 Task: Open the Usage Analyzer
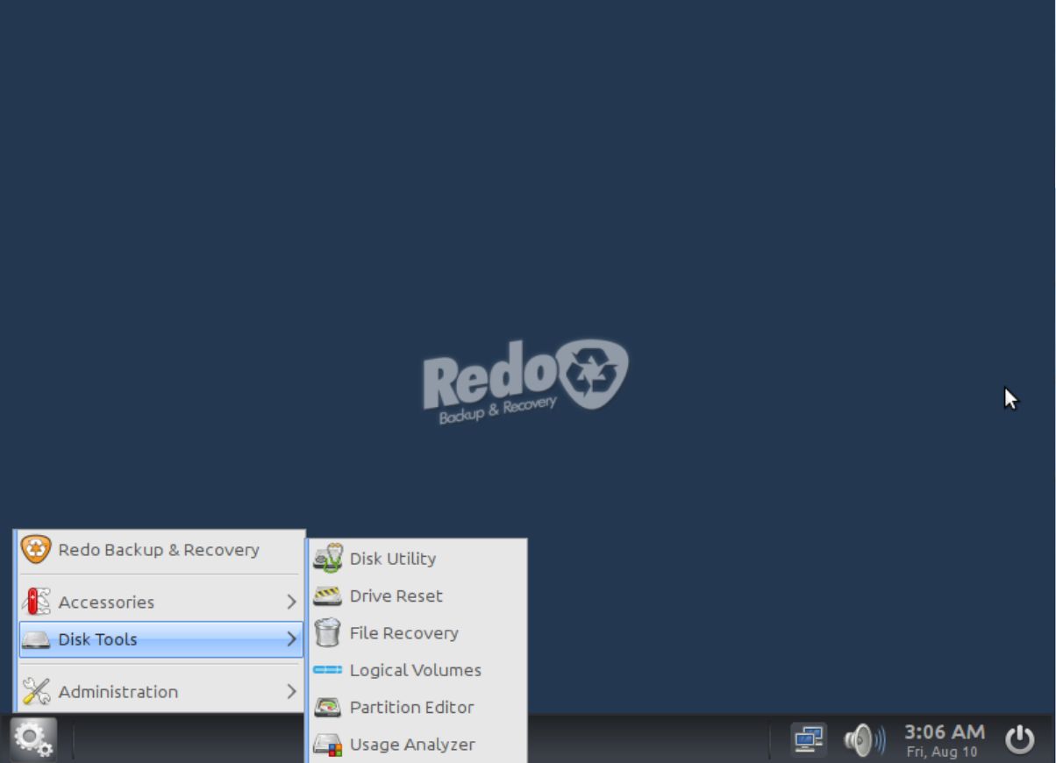(417, 745)
